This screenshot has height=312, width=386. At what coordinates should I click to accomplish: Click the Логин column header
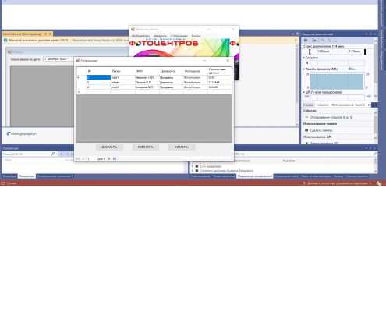pos(122,71)
